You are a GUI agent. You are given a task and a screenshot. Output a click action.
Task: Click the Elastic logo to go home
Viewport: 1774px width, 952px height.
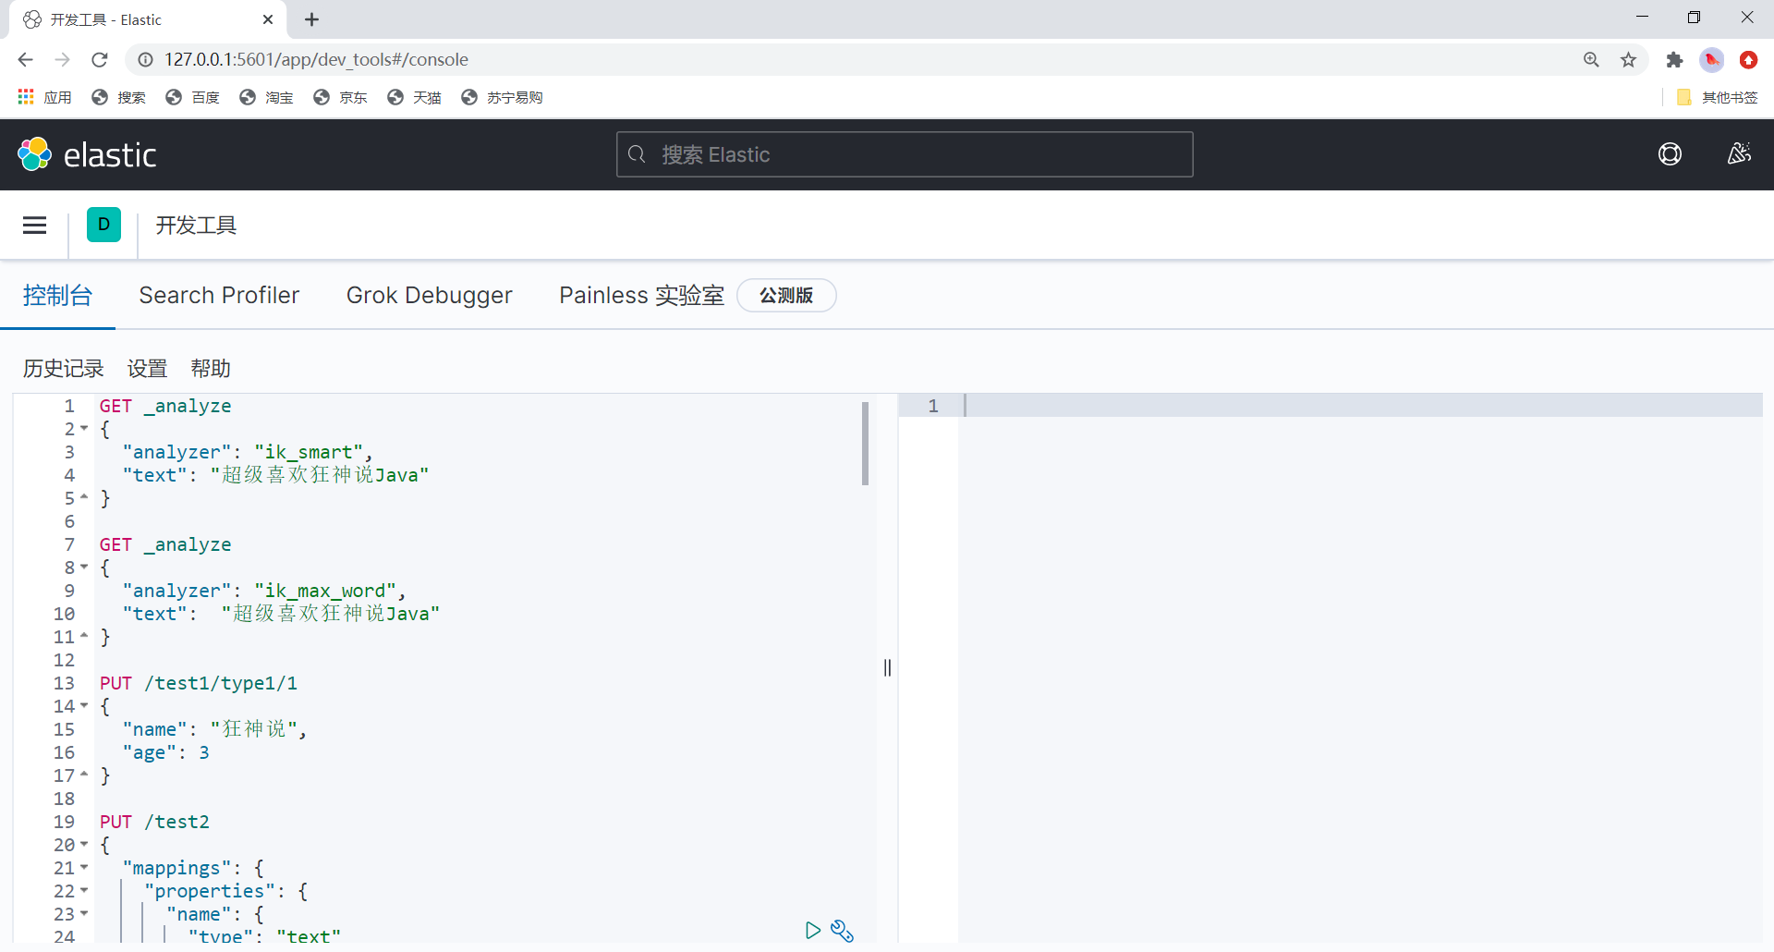click(x=87, y=154)
